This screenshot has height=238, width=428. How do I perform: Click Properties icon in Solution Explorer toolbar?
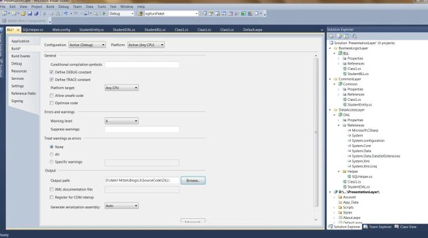click(331, 36)
